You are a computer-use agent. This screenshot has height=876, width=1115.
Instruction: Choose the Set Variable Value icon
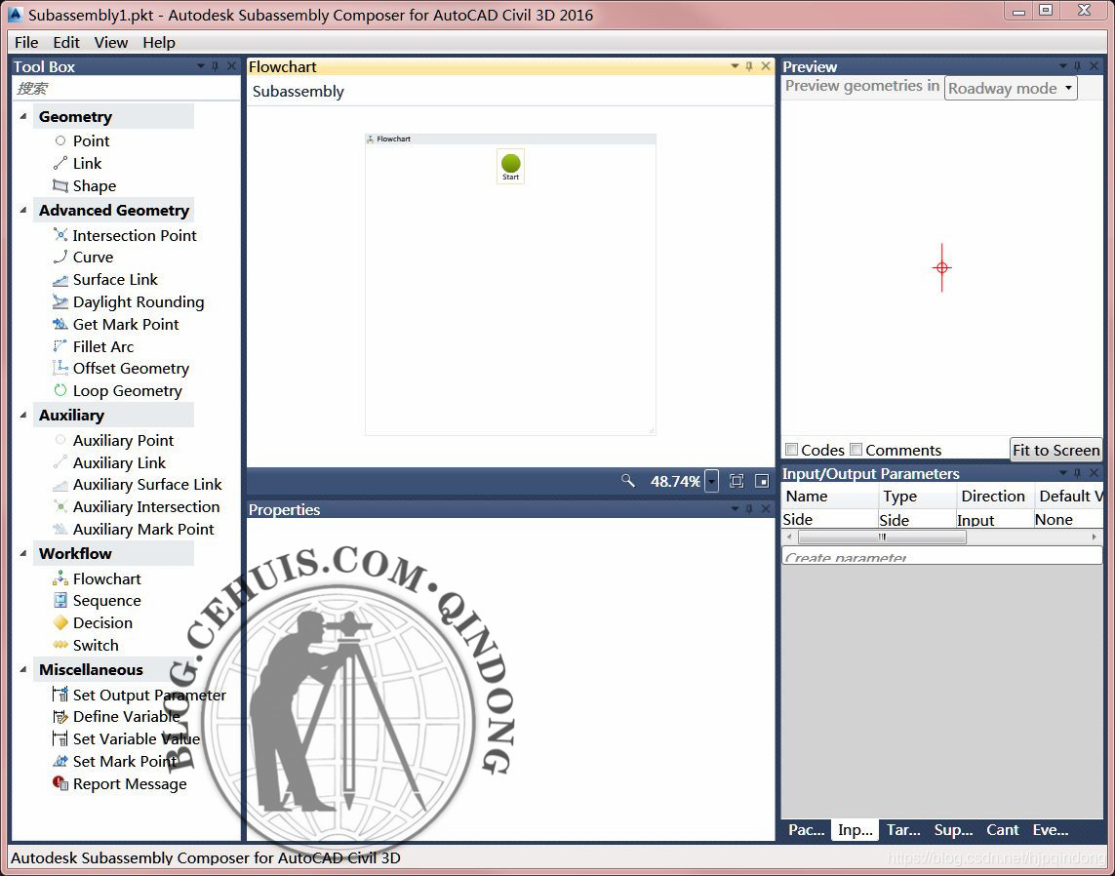(x=60, y=738)
